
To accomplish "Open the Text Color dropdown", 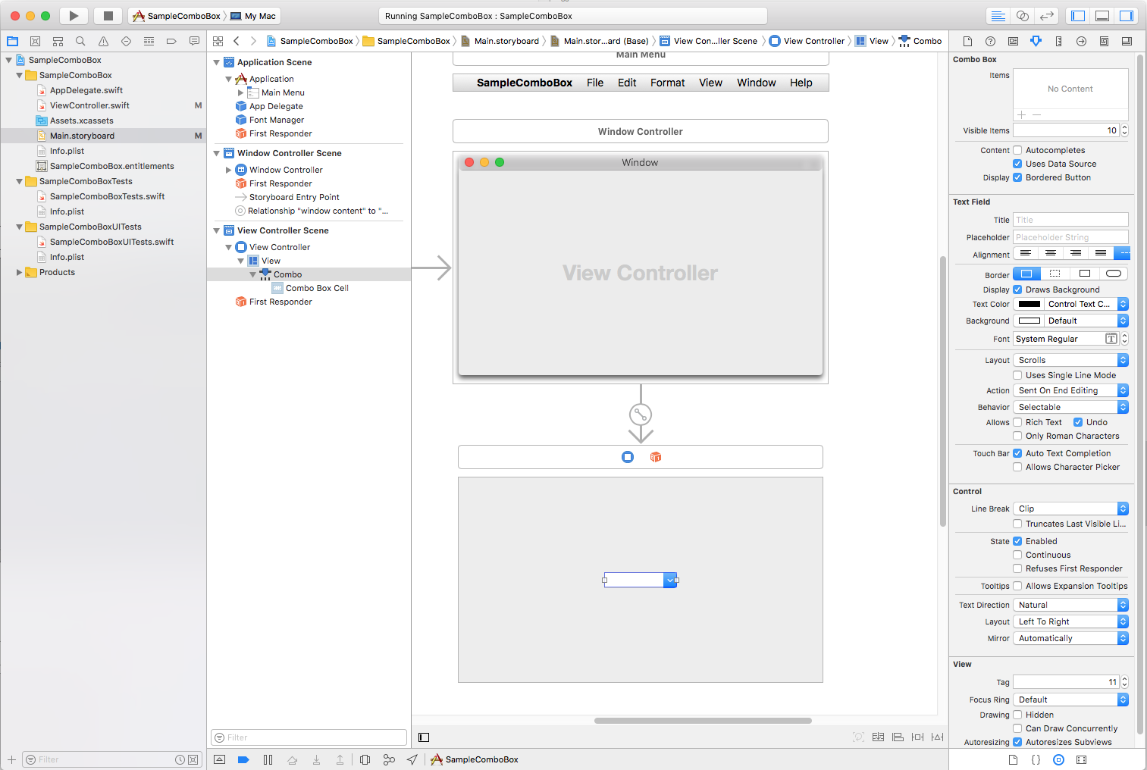I will tap(1086, 304).
